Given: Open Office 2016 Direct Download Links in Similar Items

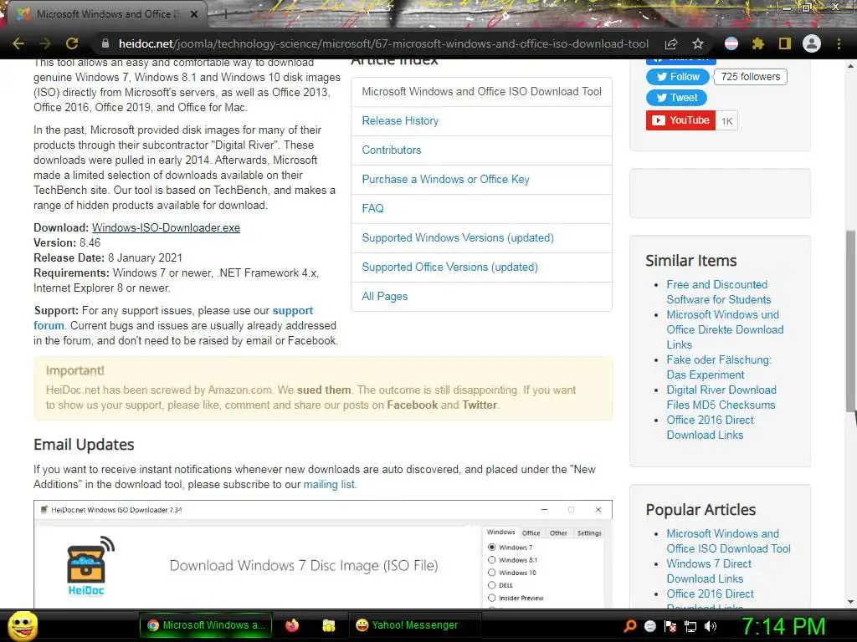Looking at the screenshot, I should [710, 427].
